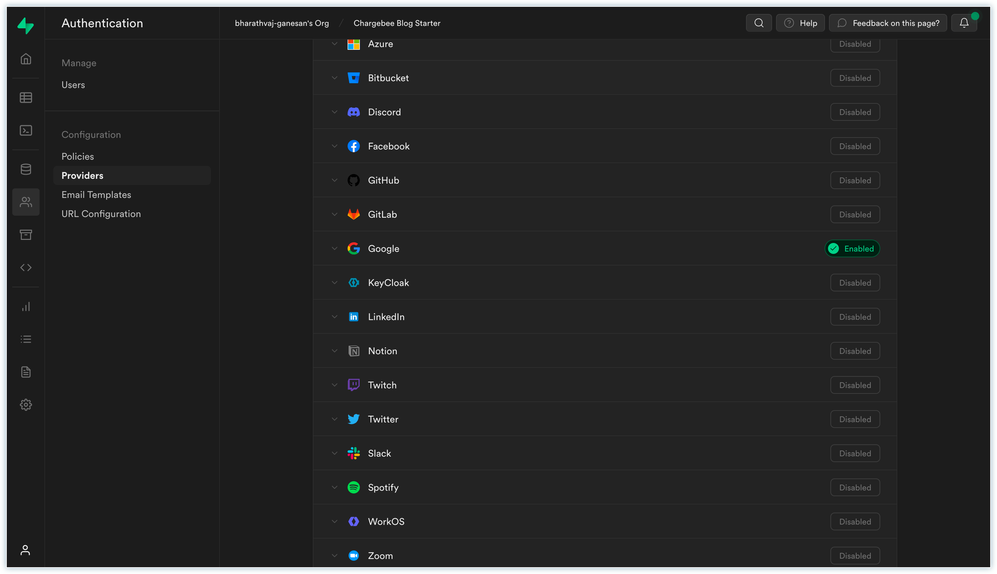Click the Slack logo icon
Image resolution: width=997 pixels, height=574 pixels.
point(353,453)
